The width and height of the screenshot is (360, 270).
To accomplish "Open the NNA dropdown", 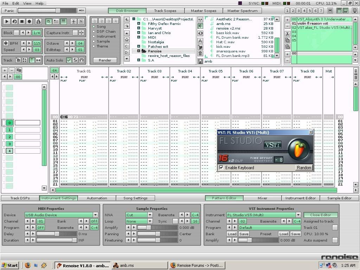I will click(150, 215).
